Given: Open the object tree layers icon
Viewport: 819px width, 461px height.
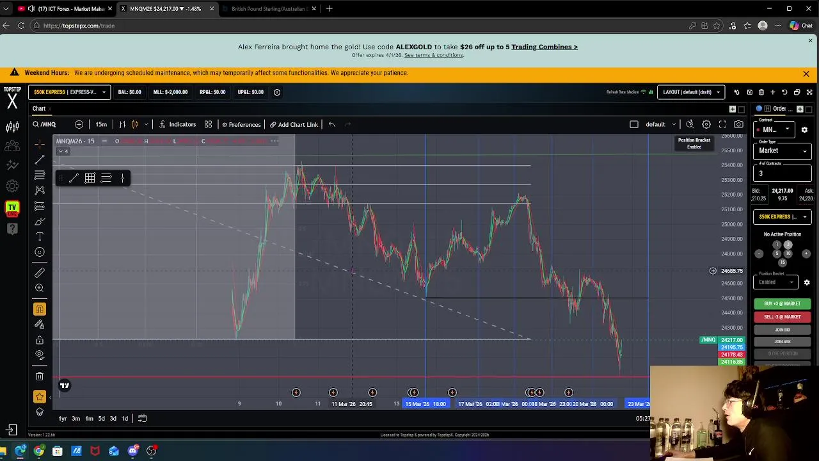Looking at the screenshot, I should pyautogui.click(x=40, y=412).
